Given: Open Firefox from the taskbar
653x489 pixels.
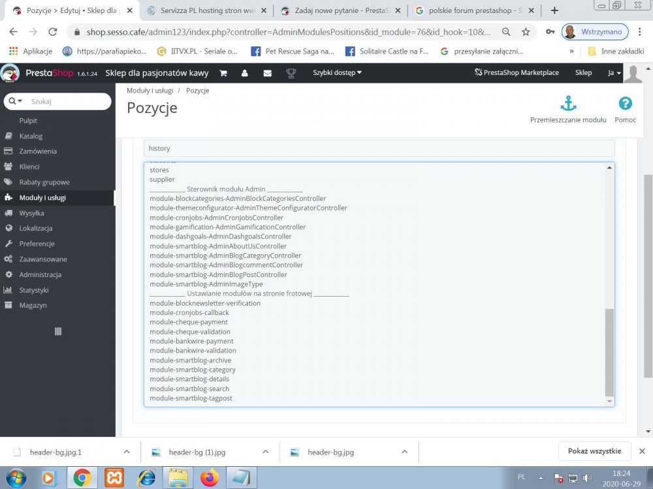Looking at the screenshot, I should point(210,478).
